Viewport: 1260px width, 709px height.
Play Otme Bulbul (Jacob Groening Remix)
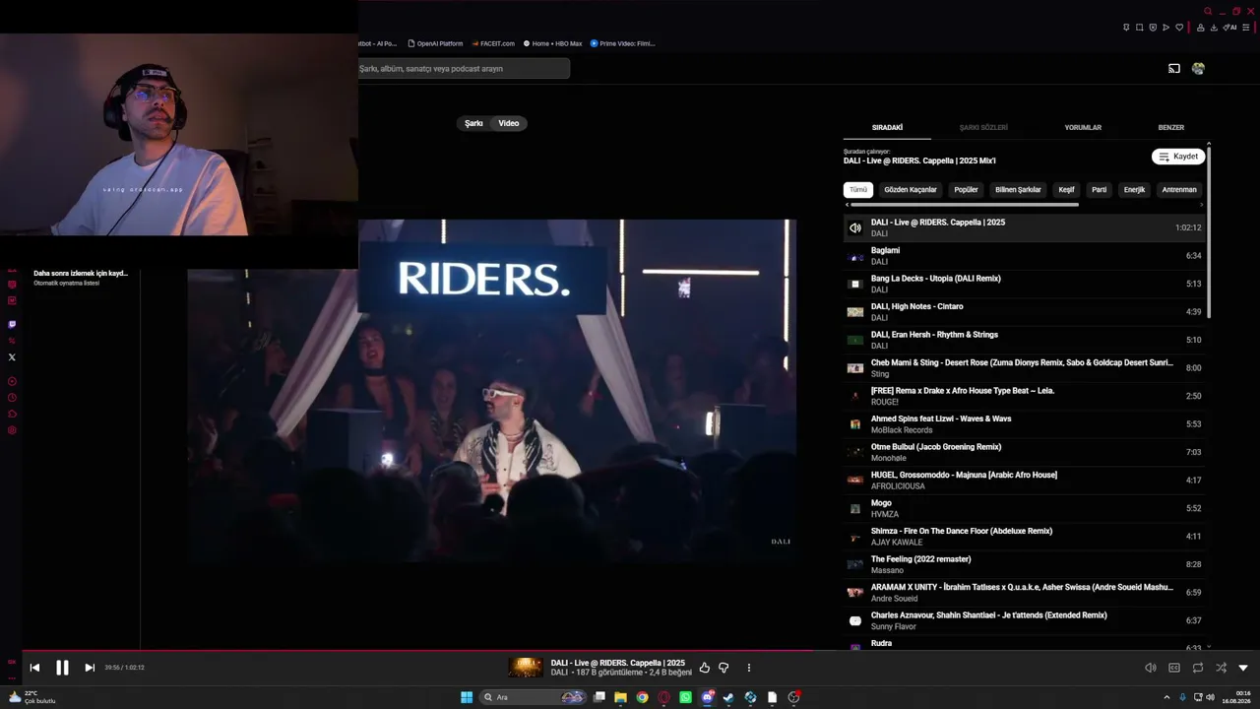click(1025, 452)
